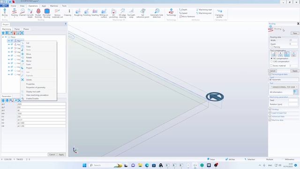Switch to the Planes tab
This screenshot has width=300, height=169.
pyautogui.click(x=17, y=29)
